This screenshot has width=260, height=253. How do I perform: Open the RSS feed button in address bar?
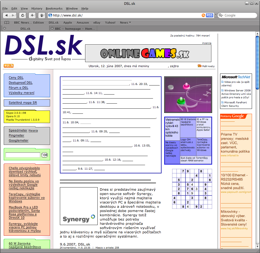point(209,15)
